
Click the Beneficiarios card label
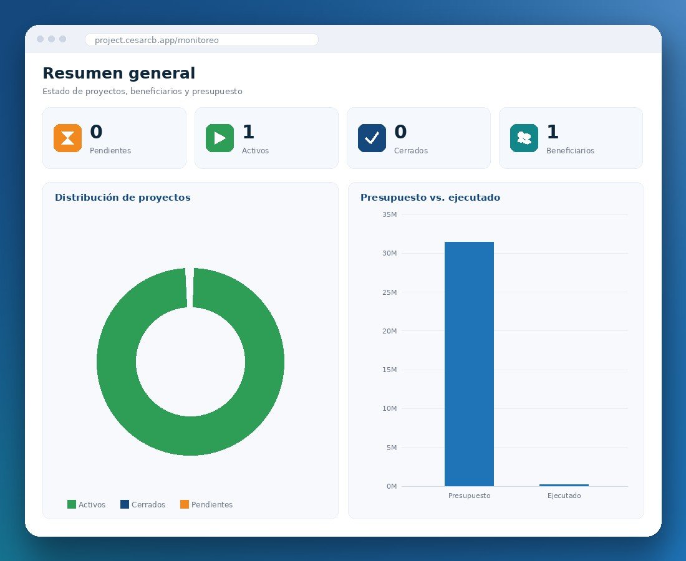570,150
